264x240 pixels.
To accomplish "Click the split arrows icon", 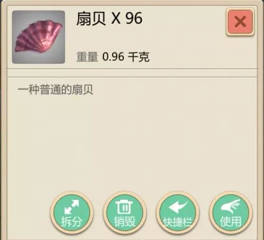I will pyautogui.click(x=71, y=207).
